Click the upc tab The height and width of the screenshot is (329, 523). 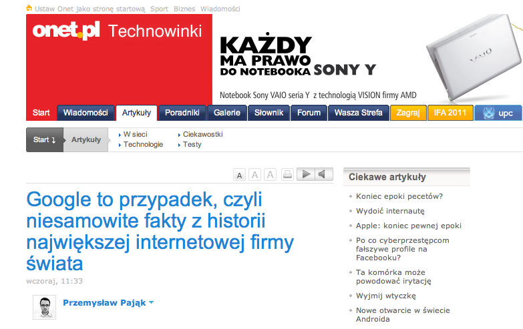pos(498,113)
